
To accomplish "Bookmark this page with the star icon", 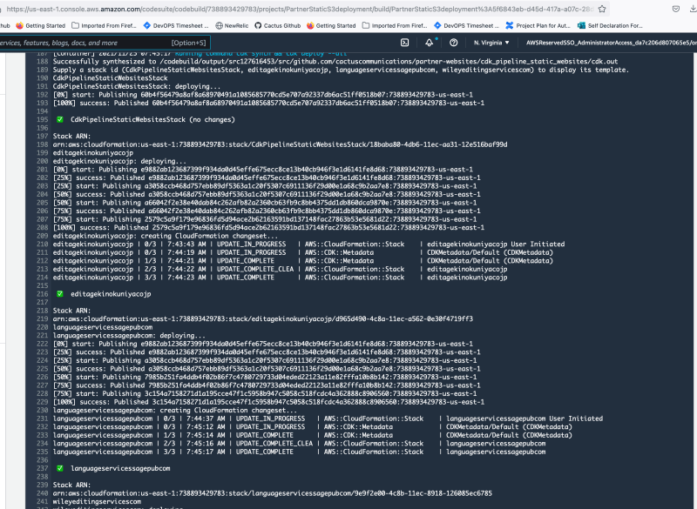I will point(602,9).
